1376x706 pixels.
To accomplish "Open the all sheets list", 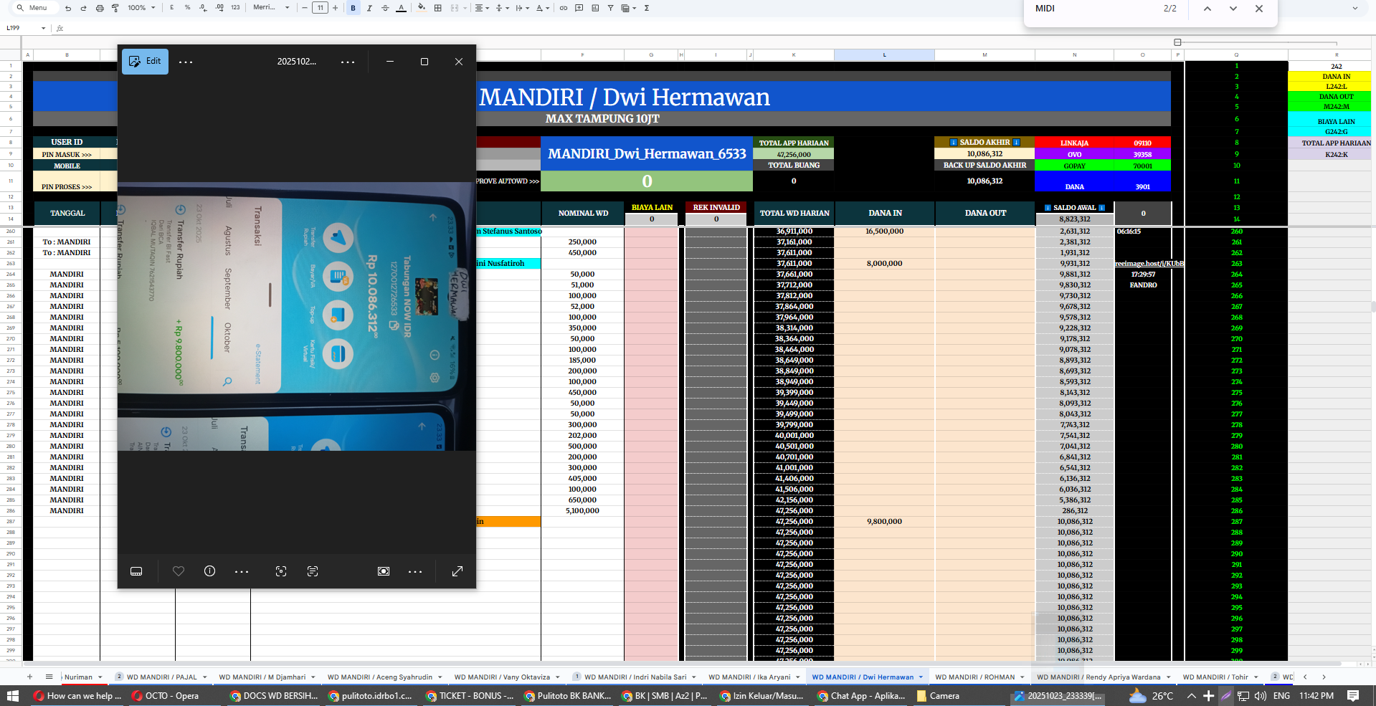I will point(49,677).
